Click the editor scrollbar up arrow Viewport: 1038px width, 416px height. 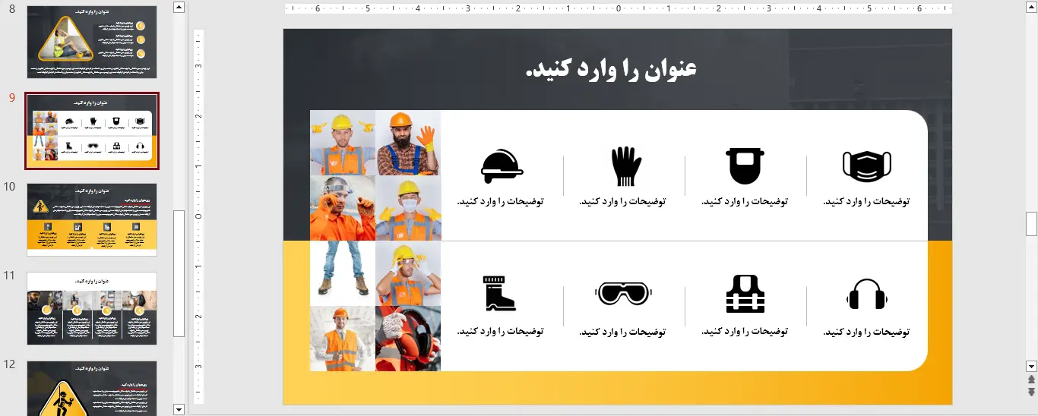(1031, 8)
